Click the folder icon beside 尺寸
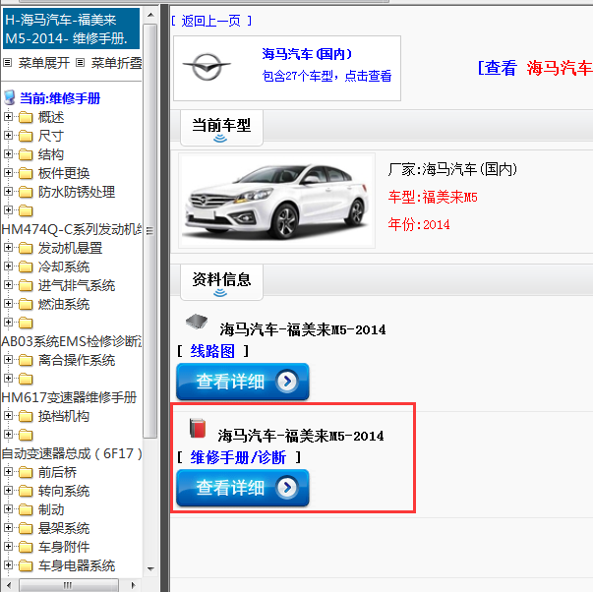 [26, 136]
